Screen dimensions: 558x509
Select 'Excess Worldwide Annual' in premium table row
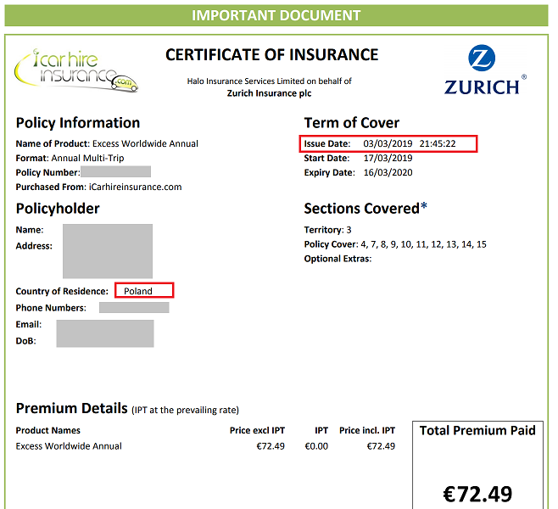(69, 446)
